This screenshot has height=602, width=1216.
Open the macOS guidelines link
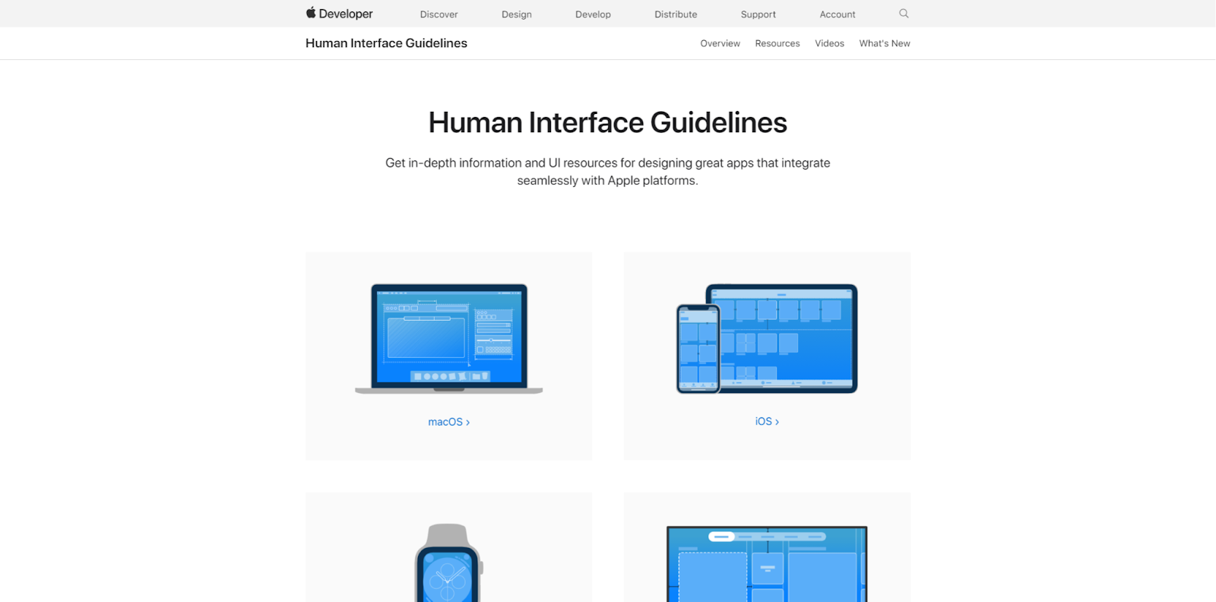[448, 422]
